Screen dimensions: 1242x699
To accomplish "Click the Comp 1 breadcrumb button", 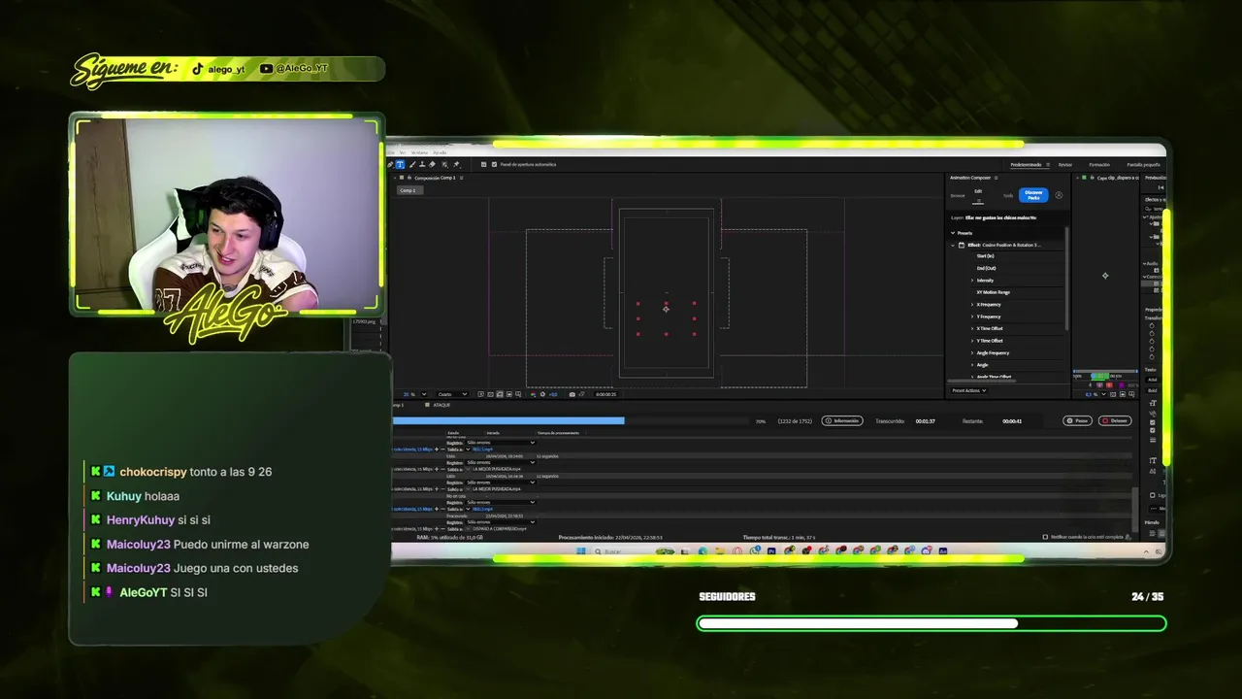I will coord(411,190).
